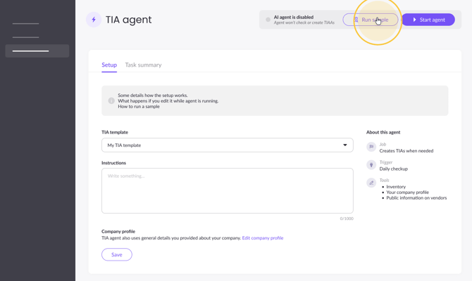
Task: Select the first sidebar navigation item
Action: pos(26,24)
